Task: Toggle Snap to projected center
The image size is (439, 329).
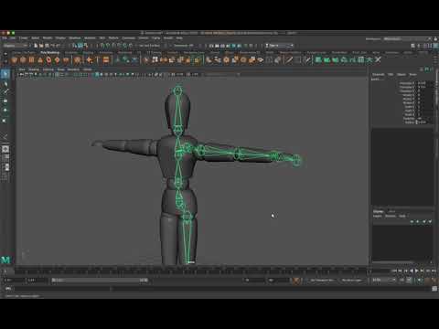Action: (119, 46)
